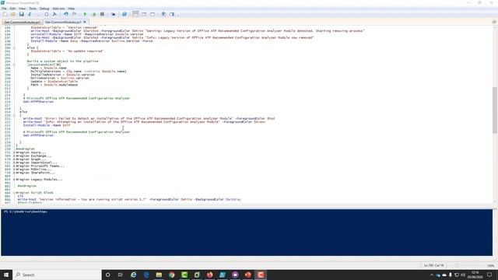Open Microsoft Edge from the taskbar

point(146,275)
